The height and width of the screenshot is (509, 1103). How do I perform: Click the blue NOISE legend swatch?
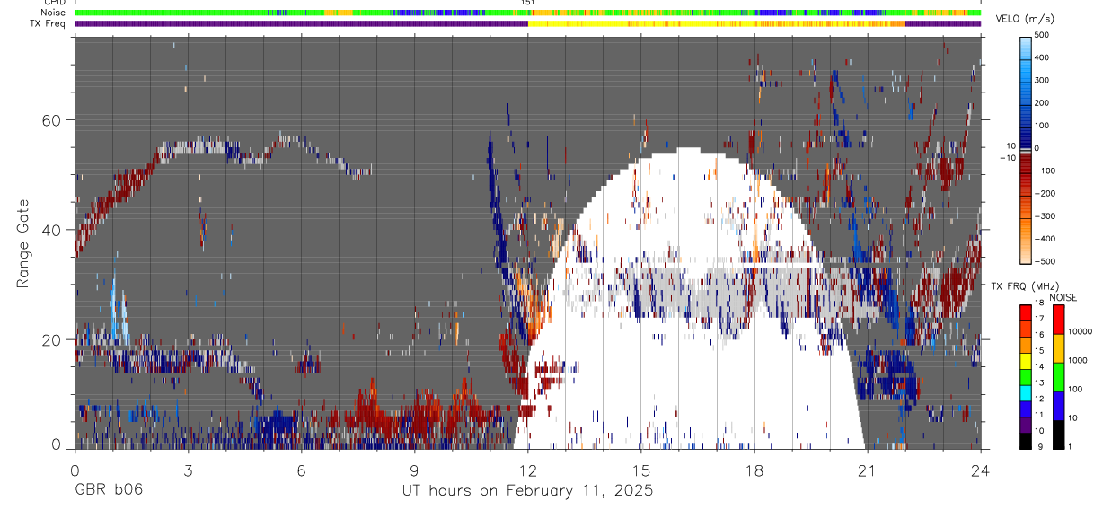pos(1058,406)
